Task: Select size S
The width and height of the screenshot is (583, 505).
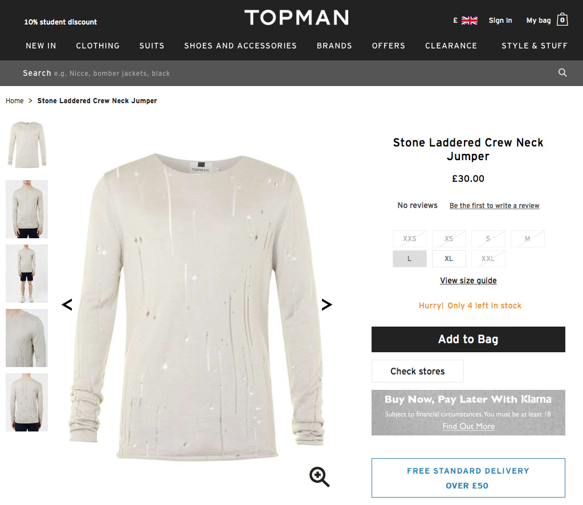Action: point(488,238)
